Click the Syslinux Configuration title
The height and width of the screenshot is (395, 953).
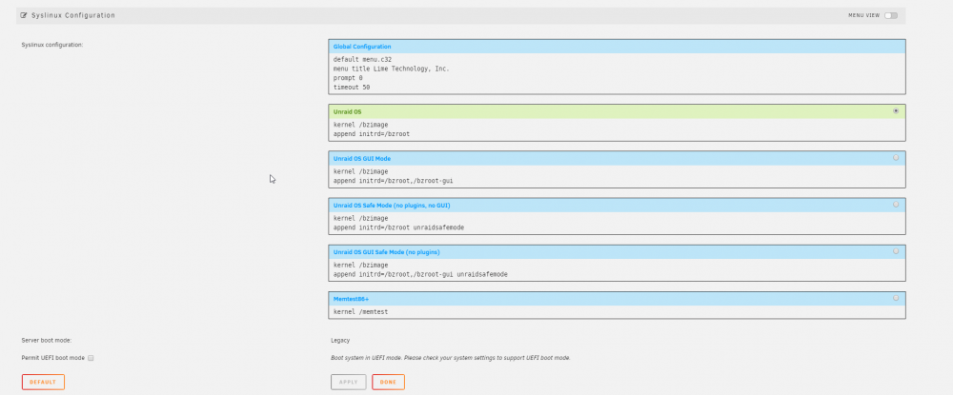tap(73, 15)
